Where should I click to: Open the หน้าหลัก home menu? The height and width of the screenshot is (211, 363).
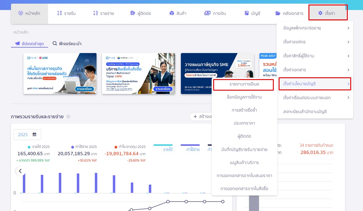(30, 13)
